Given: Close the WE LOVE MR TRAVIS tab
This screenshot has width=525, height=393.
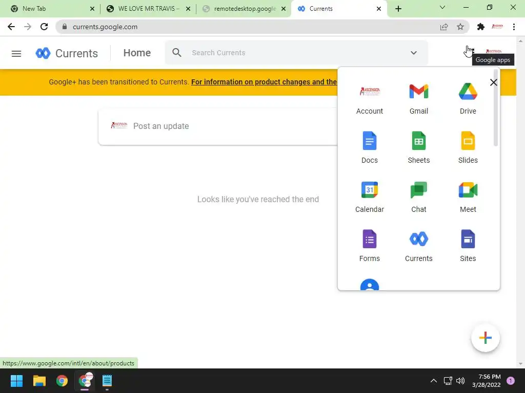Looking at the screenshot, I should coord(188,9).
